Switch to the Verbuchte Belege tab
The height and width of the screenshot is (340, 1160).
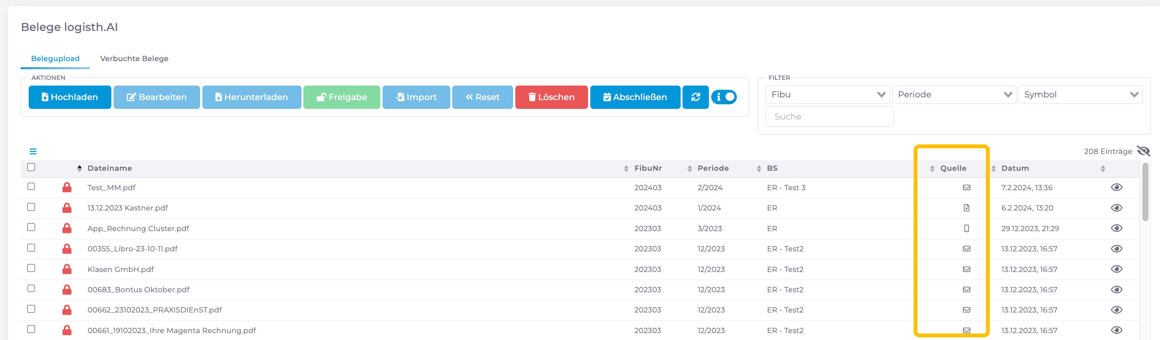[134, 58]
